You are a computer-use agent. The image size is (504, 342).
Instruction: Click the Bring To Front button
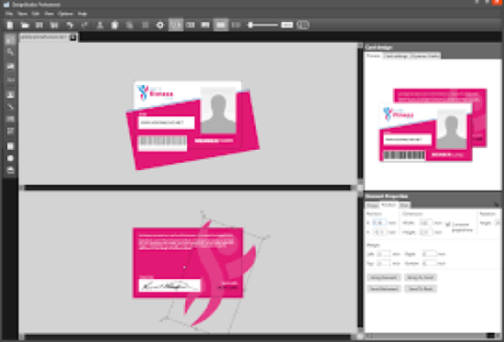coord(420,277)
